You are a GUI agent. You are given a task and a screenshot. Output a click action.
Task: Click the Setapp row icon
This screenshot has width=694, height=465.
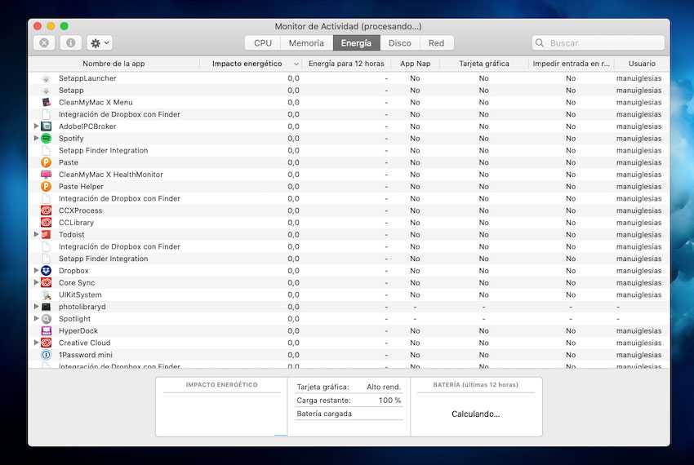coord(46,91)
